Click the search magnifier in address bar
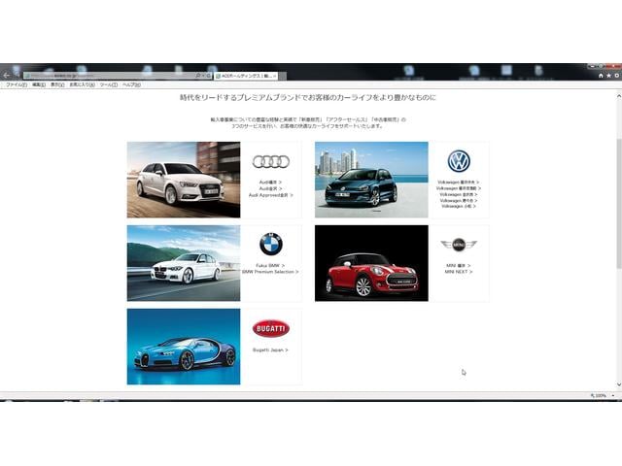This screenshot has height=466, width=622. pyautogui.click(x=197, y=76)
